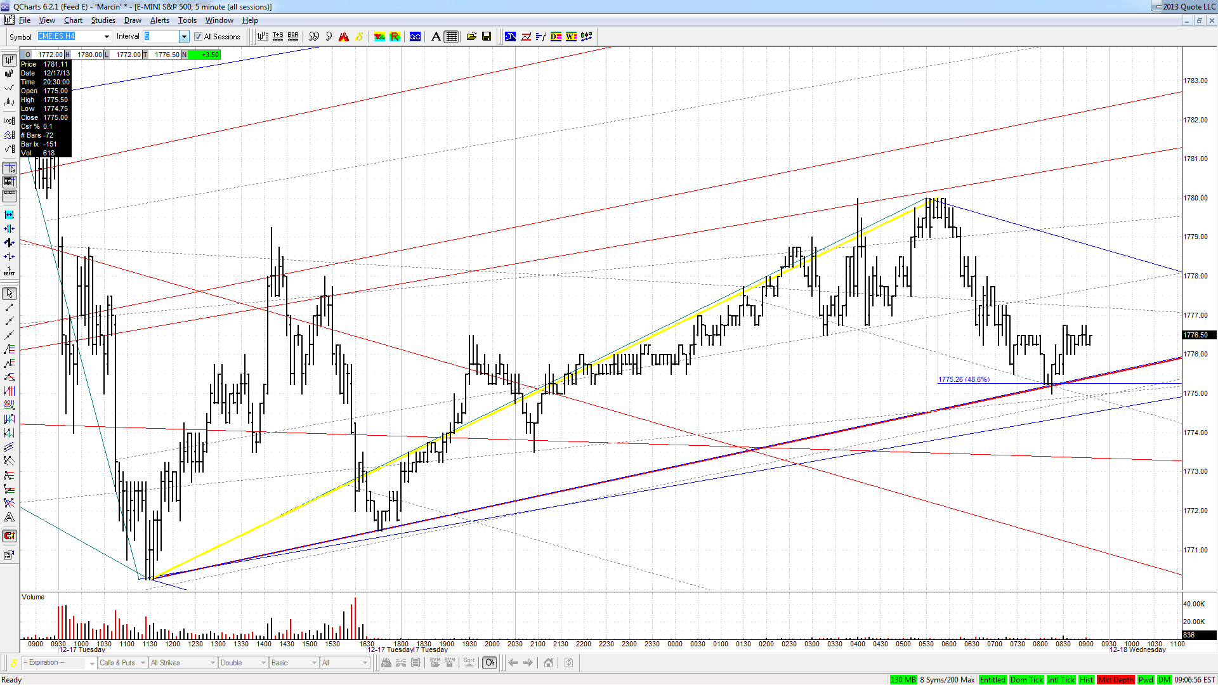The image size is (1218, 685).
Task: Open the Time & Sales (T+S) window icon
Action: pos(278,37)
